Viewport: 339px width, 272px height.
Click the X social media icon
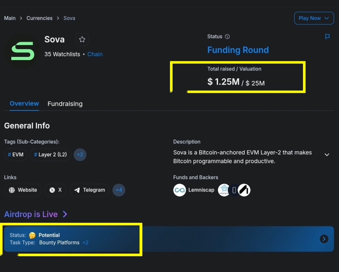(55, 190)
